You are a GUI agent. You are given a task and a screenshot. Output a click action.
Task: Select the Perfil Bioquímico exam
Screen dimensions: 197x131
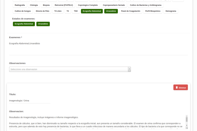153,11
